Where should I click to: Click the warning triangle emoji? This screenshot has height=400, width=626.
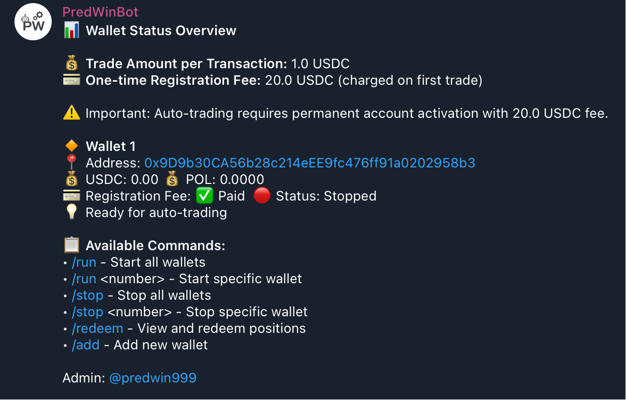71,113
